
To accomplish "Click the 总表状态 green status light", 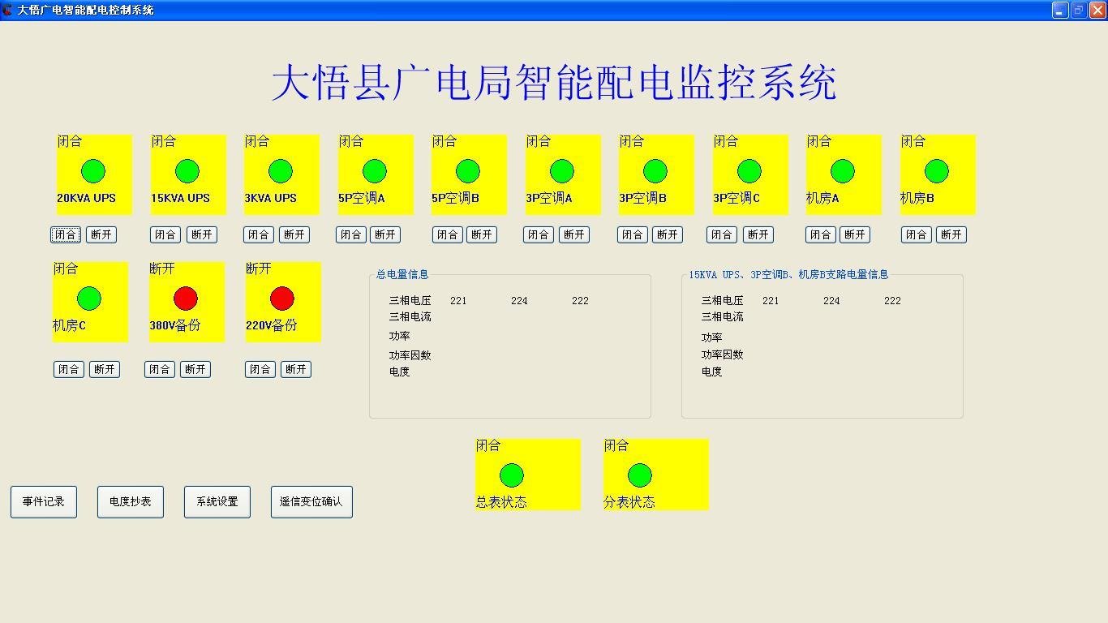I will pos(512,475).
